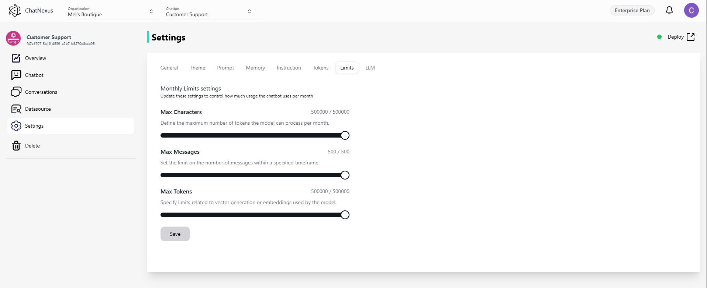Click the Overview chart icon

point(16,58)
